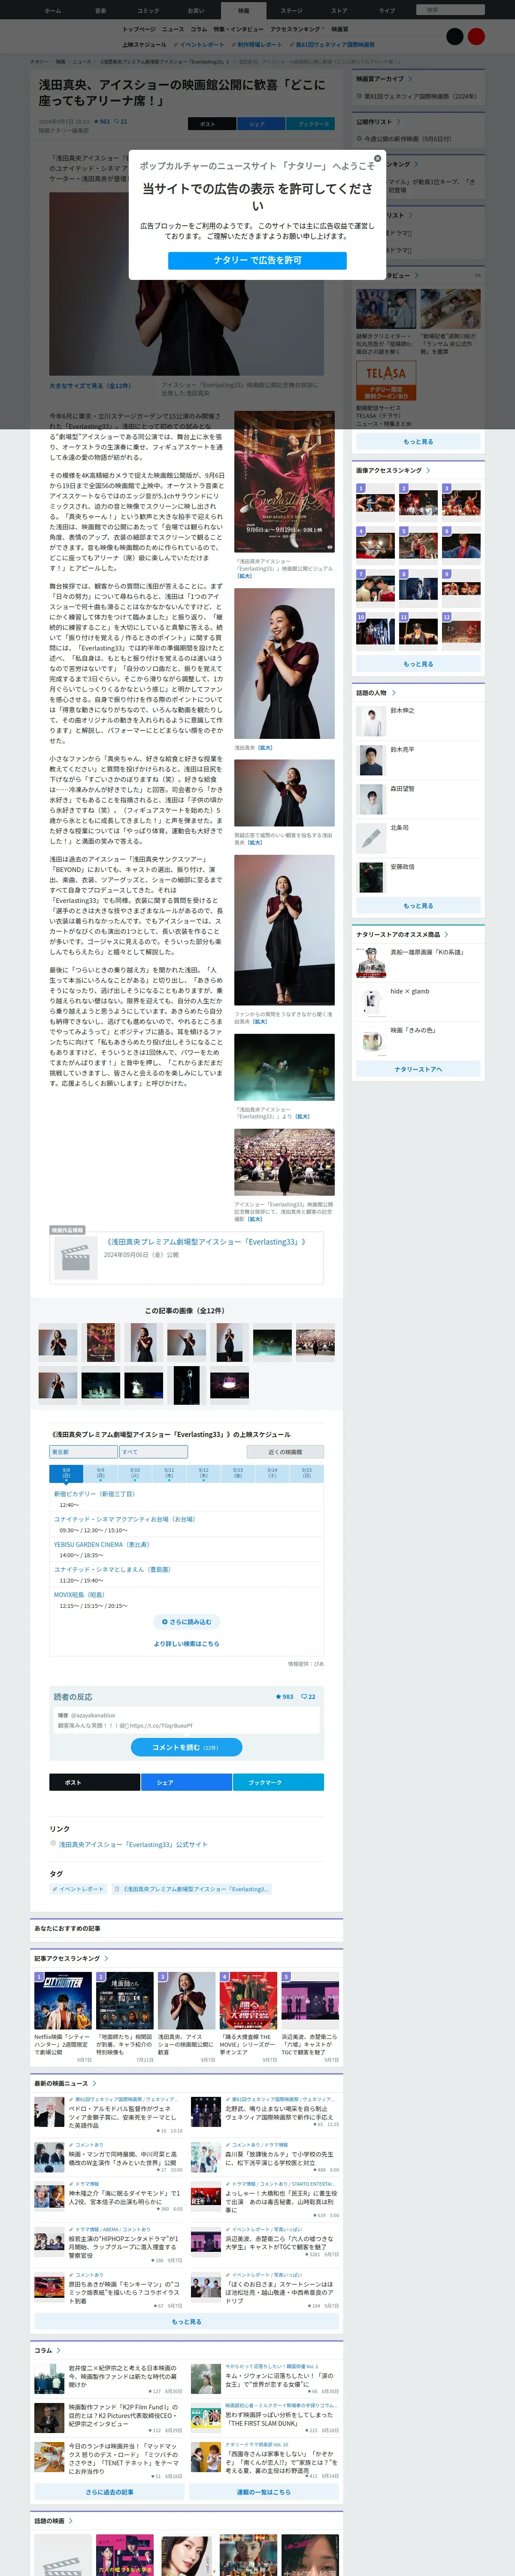Open chevron beside 話題の人物 heading
The height and width of the screenshot is (2576, 515).
[x=394, y=692]
